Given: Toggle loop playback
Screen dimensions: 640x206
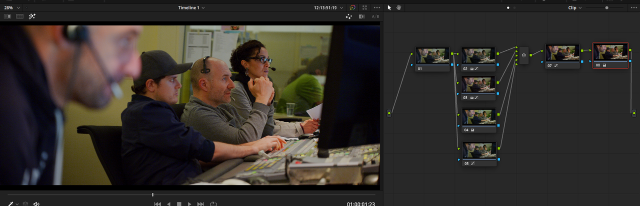Looking at the screenshot, I should (x=213, y=204).
